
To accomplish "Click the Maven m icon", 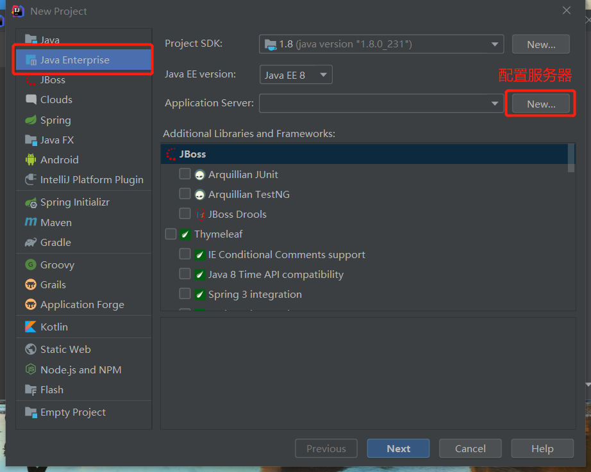I will pos(31,222).
